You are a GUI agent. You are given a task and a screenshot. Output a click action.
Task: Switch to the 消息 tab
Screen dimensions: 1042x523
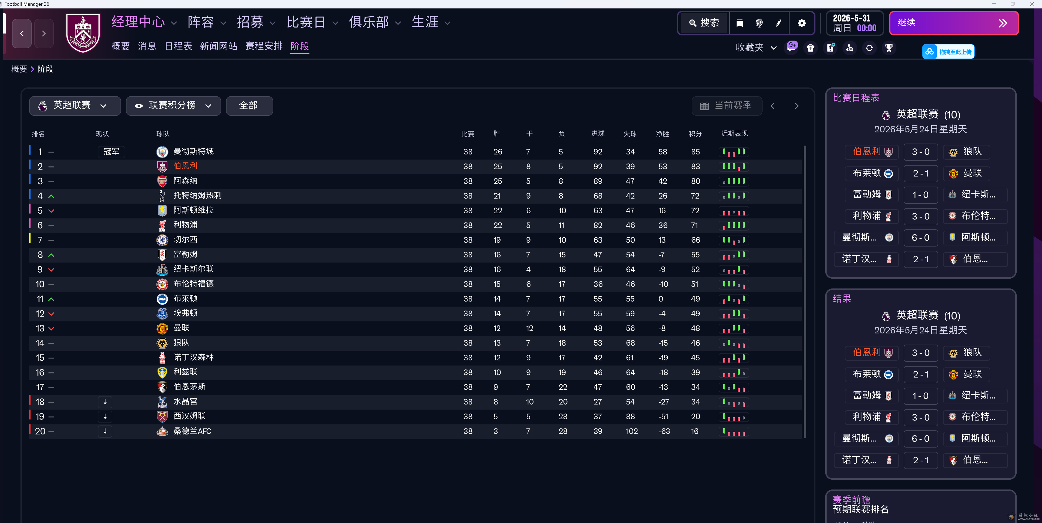(147, 46)
